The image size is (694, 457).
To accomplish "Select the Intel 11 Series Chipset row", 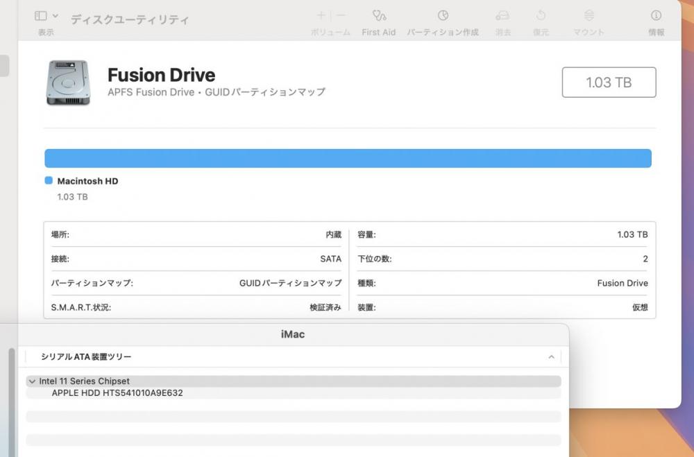I will (x=294, y=381).
